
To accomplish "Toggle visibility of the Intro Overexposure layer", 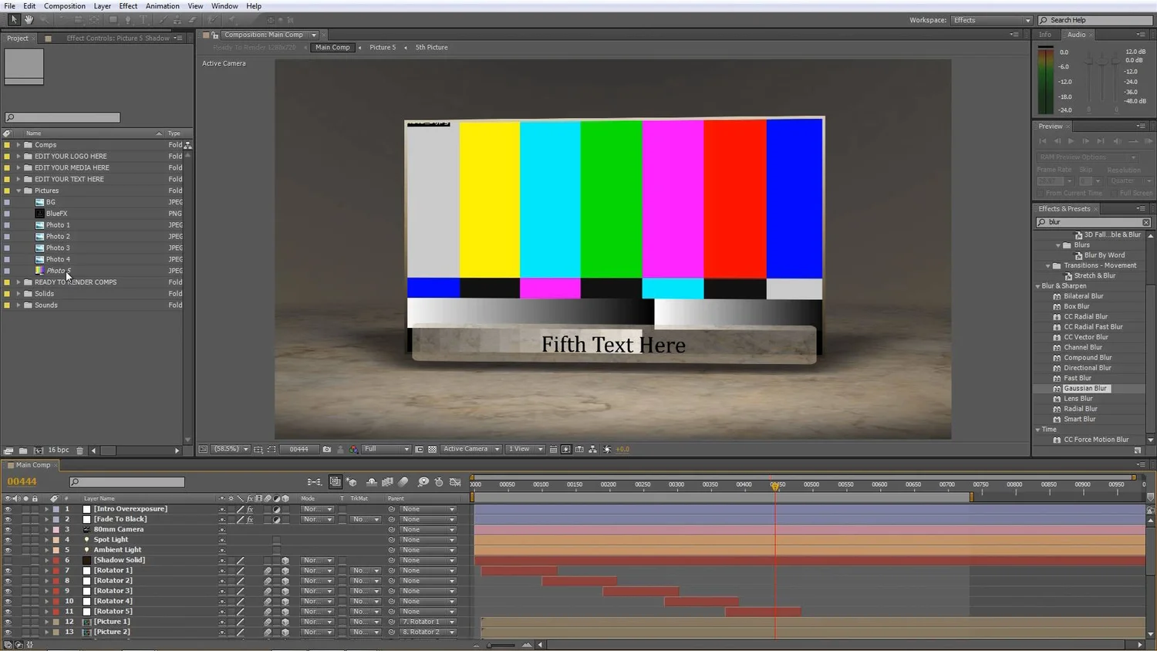I will coord(7,508).
